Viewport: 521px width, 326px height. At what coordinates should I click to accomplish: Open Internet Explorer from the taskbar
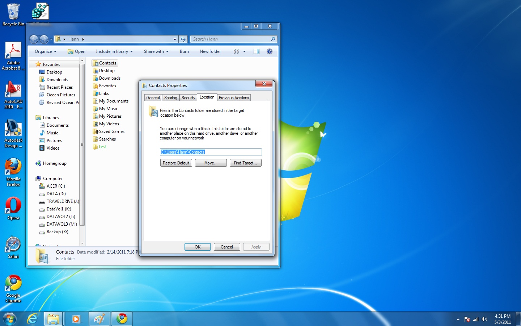(33, 319)
